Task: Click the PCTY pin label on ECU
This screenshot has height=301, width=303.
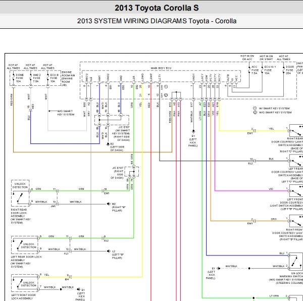Action: [211, 78]
